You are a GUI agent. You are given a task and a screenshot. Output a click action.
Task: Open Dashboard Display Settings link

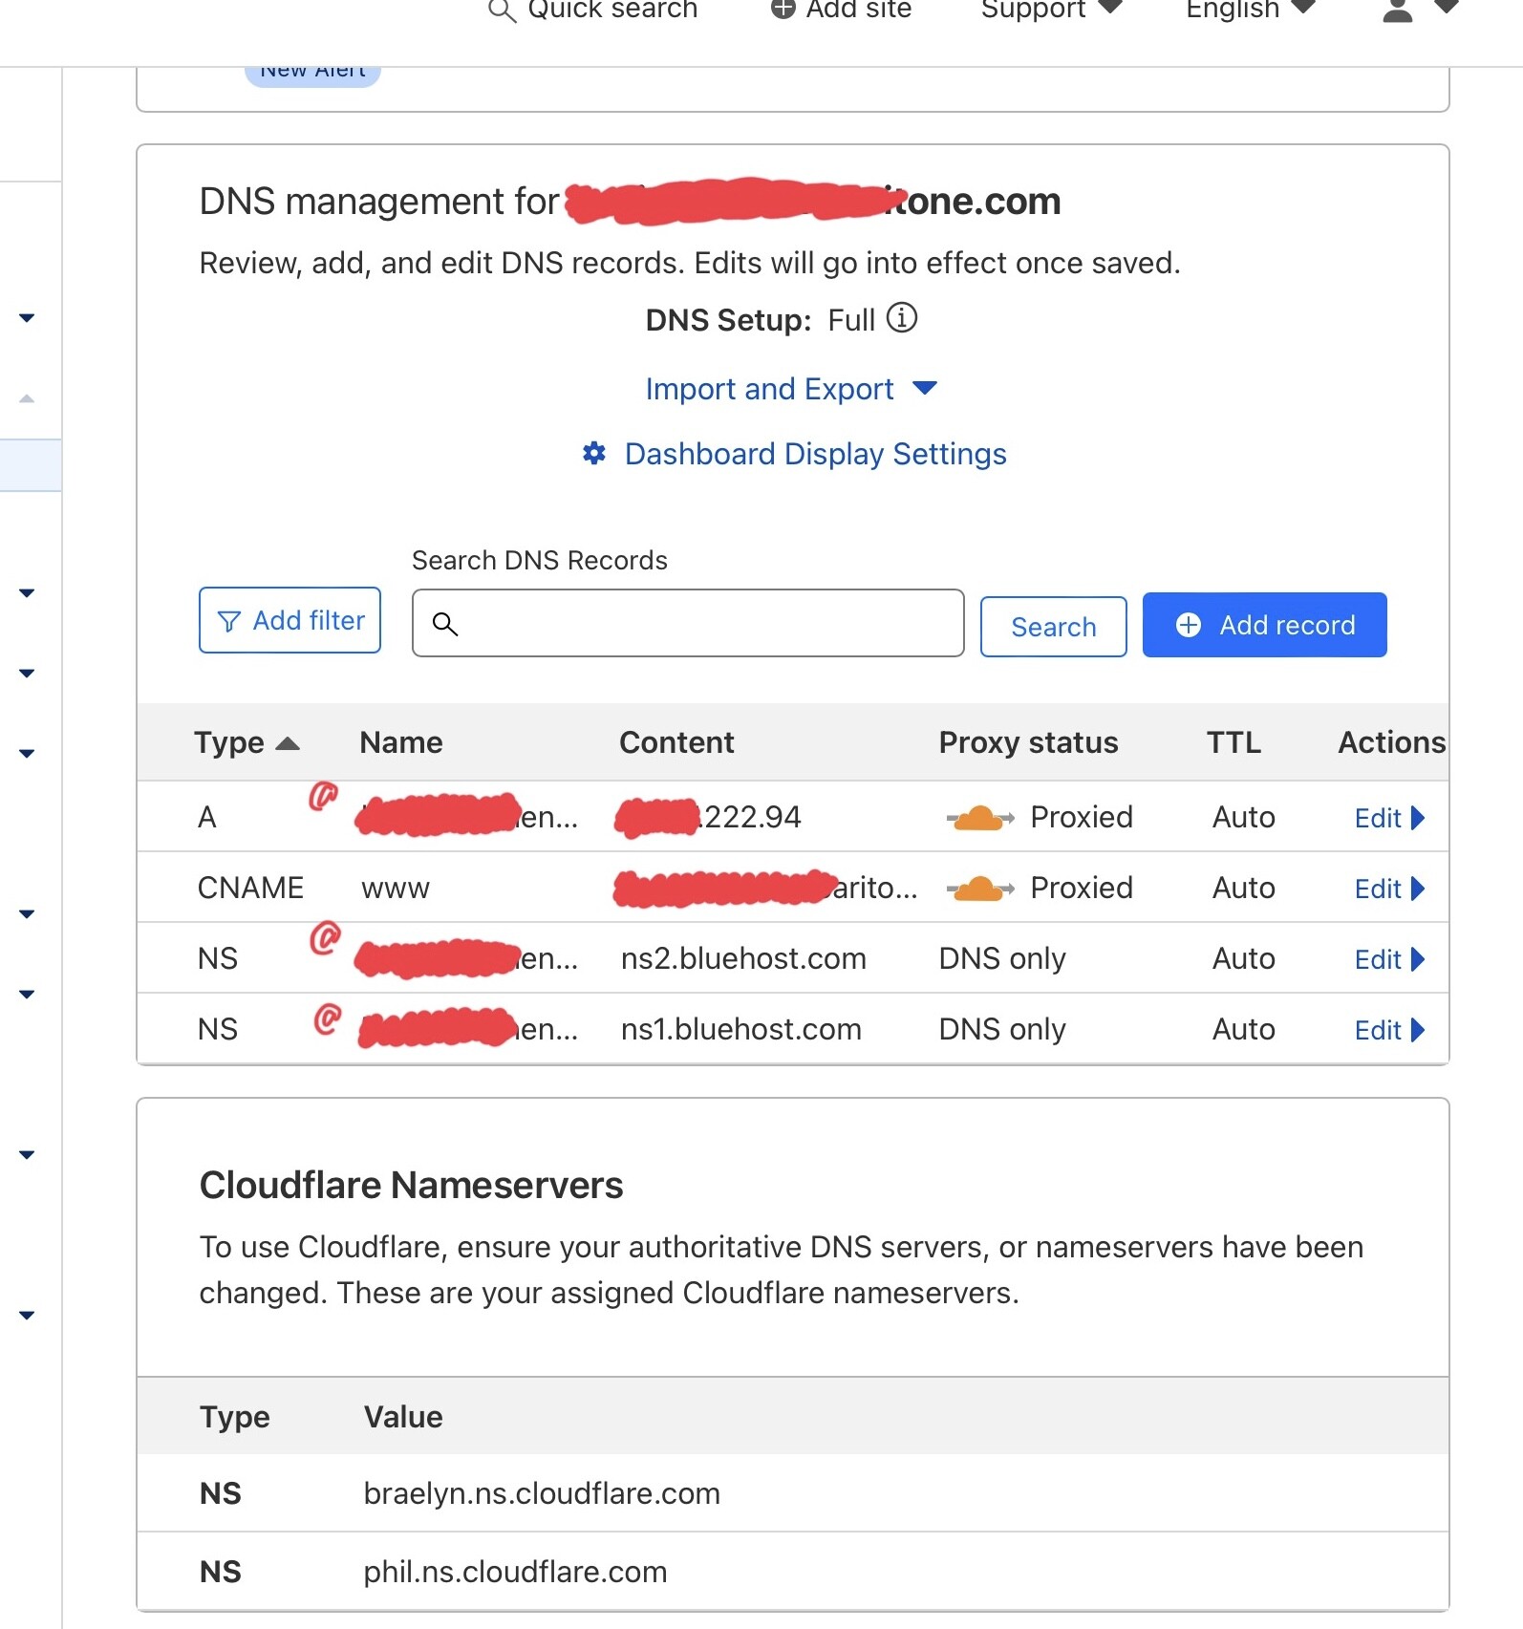point(815,454)
